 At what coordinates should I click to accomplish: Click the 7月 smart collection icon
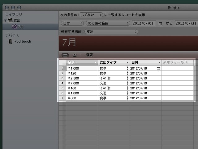(x=15, y=27)
